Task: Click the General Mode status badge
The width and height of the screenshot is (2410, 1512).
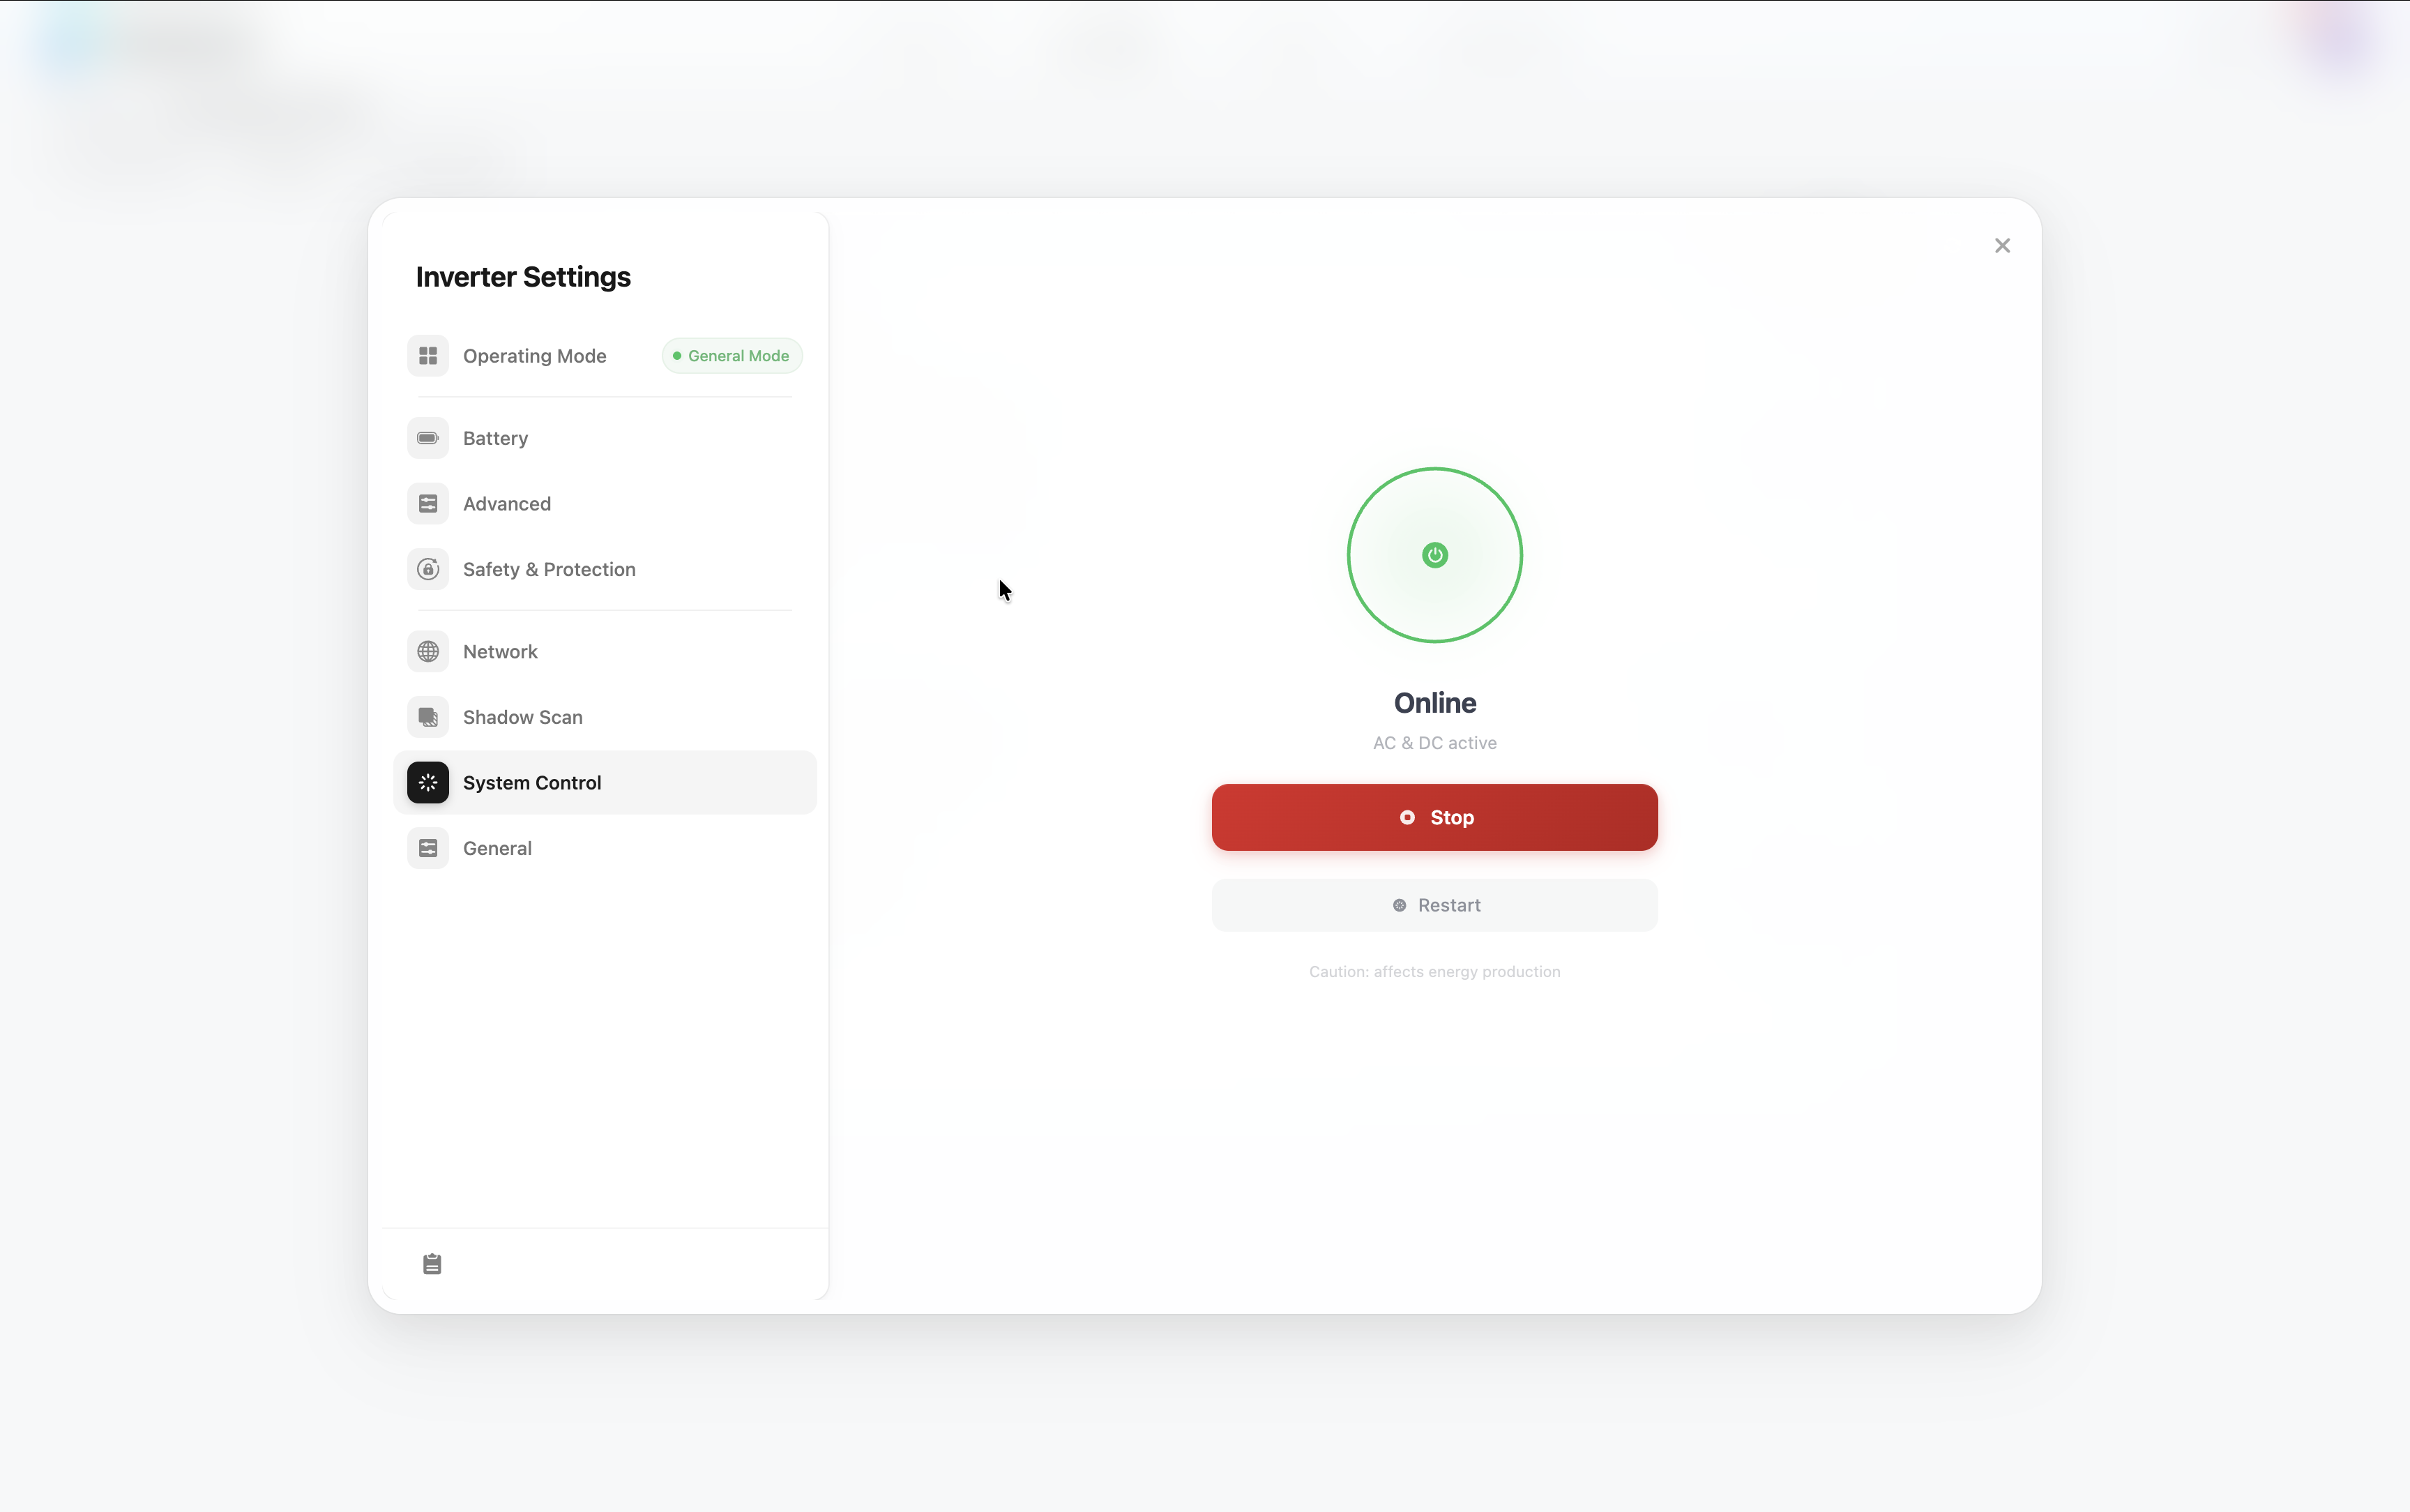Action: coord(732,356)
